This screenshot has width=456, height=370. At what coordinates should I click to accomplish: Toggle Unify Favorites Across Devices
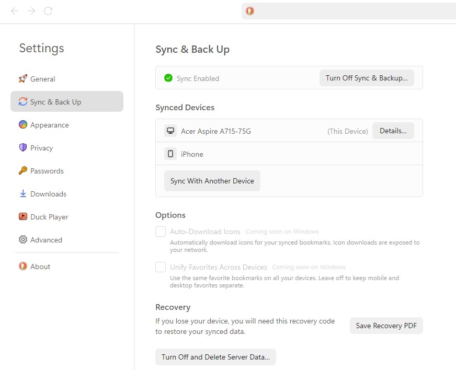161,267
